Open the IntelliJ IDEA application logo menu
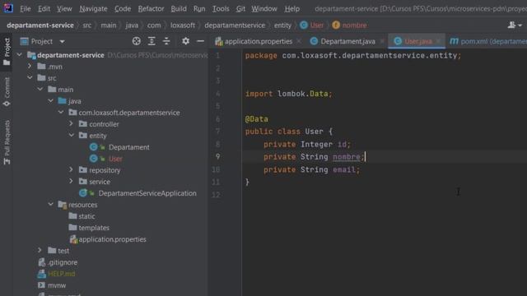Image resolution: width=527 pixels, height=296 pixels. [x=8, y=7]
